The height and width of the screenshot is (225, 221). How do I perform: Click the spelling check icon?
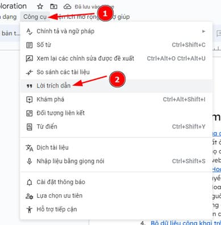pos(29,31)
